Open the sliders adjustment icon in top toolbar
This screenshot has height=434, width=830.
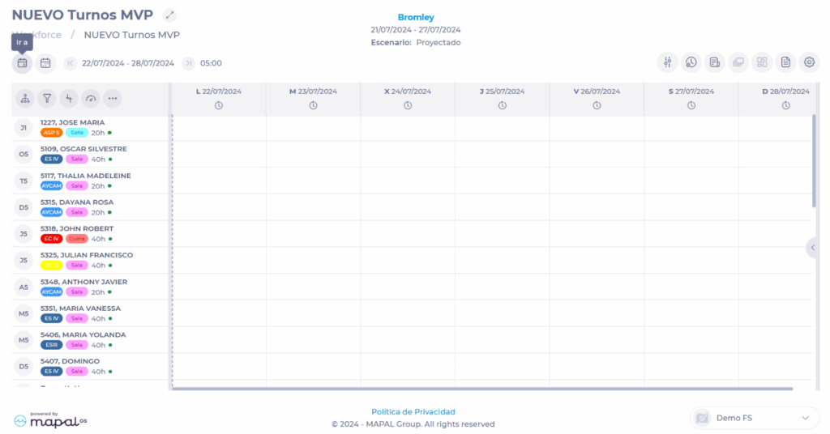667,62
